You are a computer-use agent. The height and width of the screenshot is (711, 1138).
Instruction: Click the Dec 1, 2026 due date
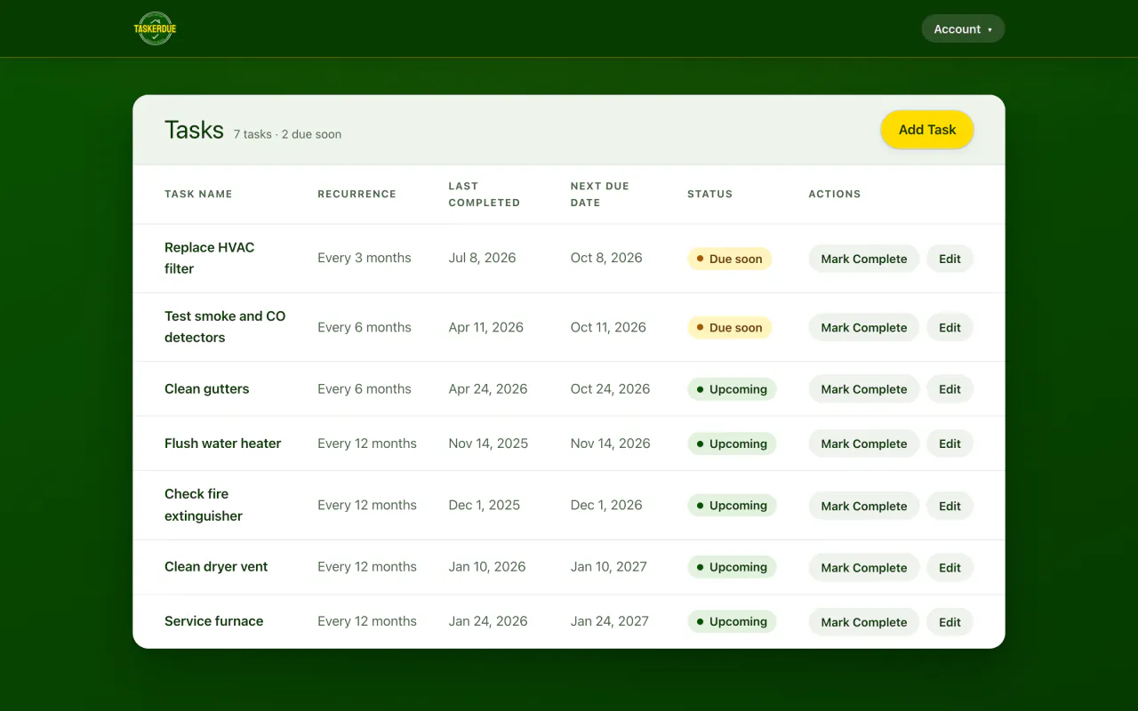606,505
